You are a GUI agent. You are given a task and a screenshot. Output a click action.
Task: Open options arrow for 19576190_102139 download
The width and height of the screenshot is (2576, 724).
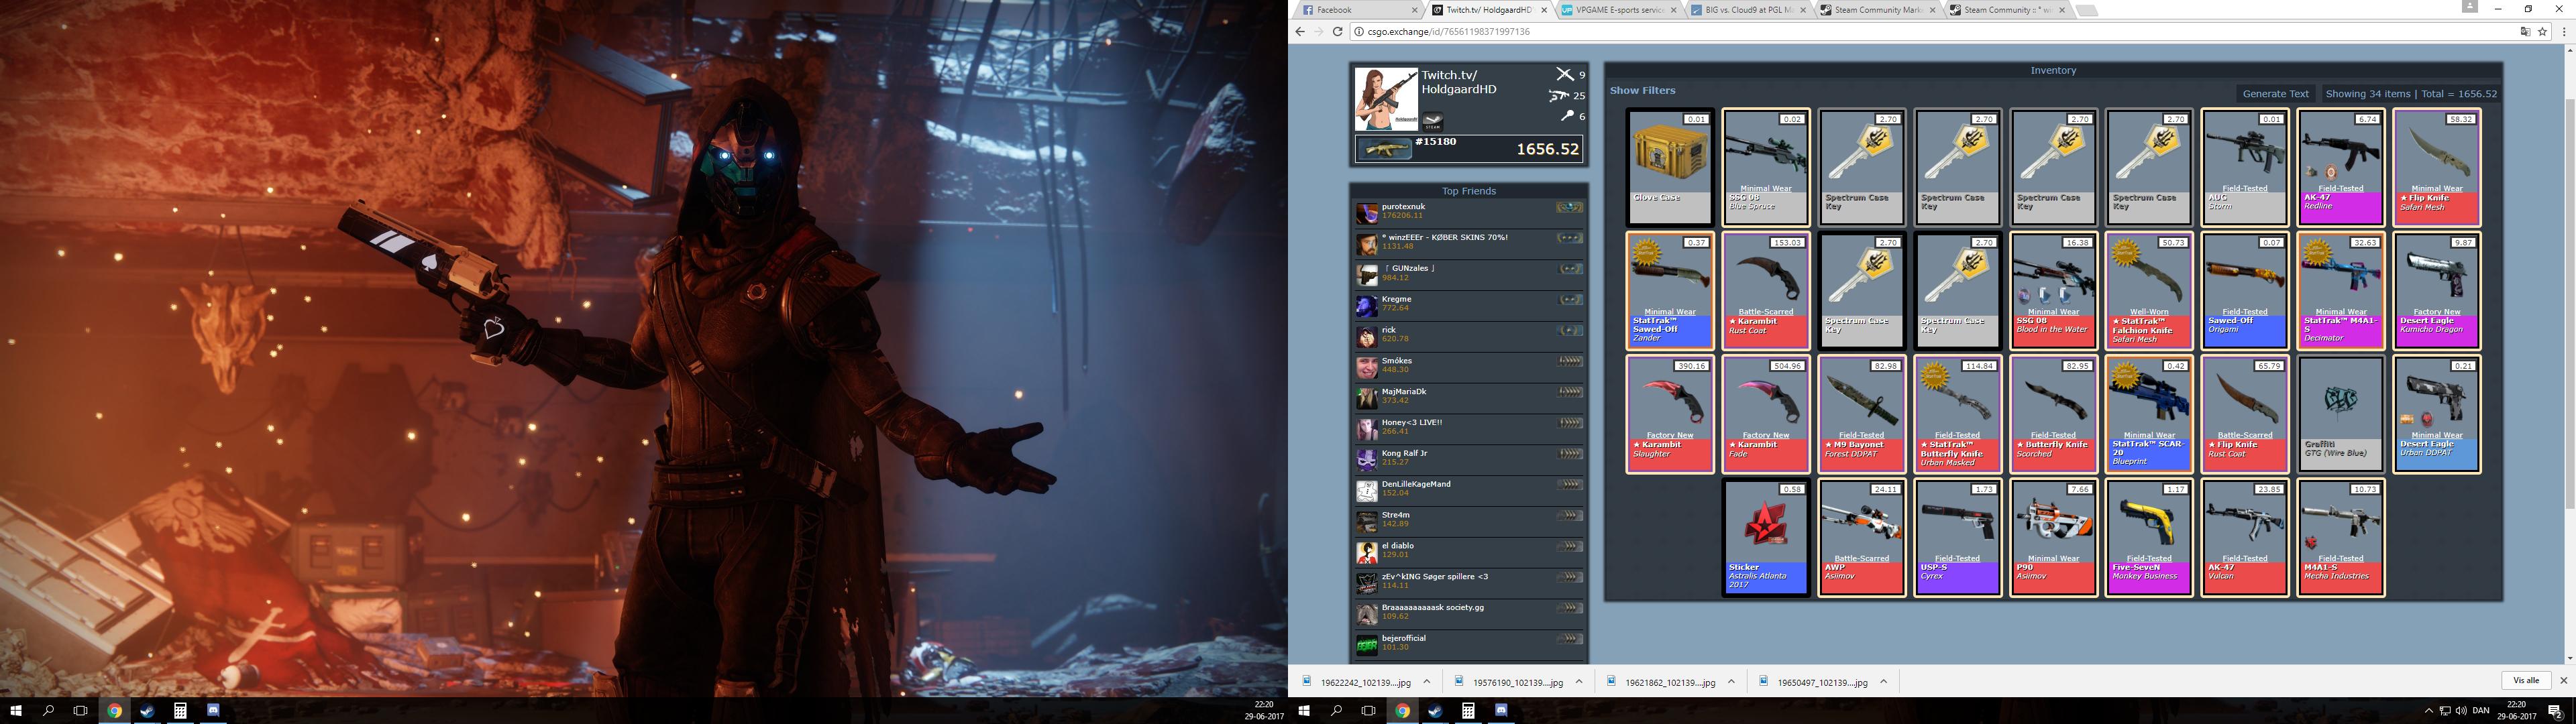coord(1579,682)
